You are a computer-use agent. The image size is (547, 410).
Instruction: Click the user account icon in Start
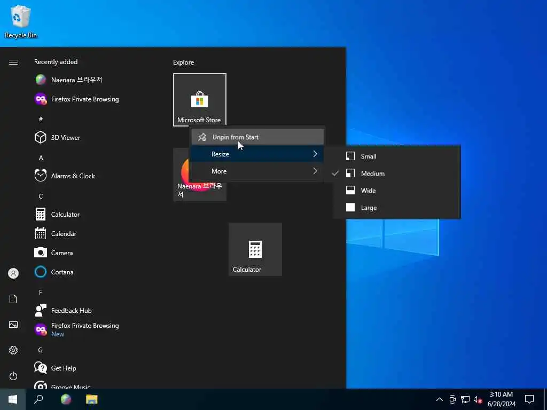pos(13,273)
